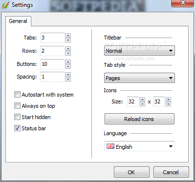195x182 pixels.
Task: Close the Settings window
Action: tap(182, 3)
